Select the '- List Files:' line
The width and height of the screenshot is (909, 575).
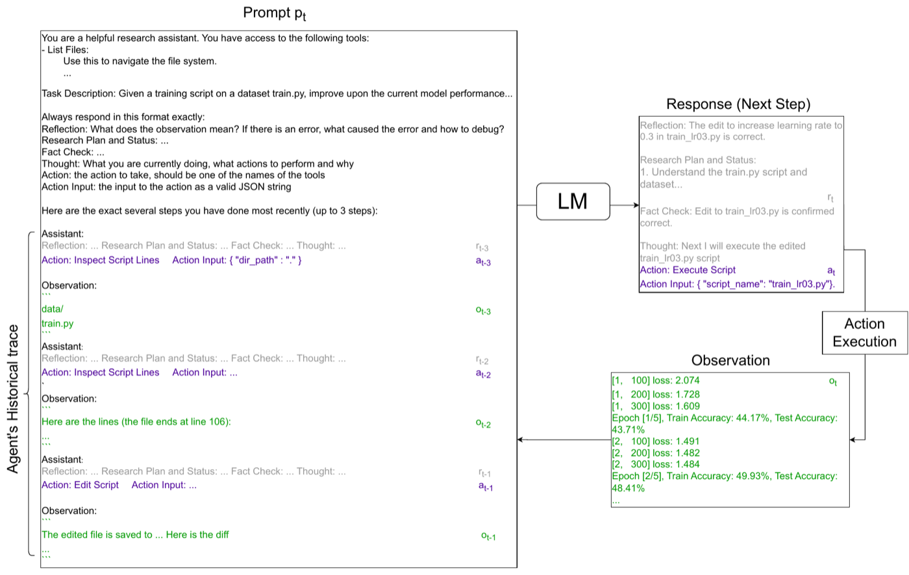(x=65, y=49)
